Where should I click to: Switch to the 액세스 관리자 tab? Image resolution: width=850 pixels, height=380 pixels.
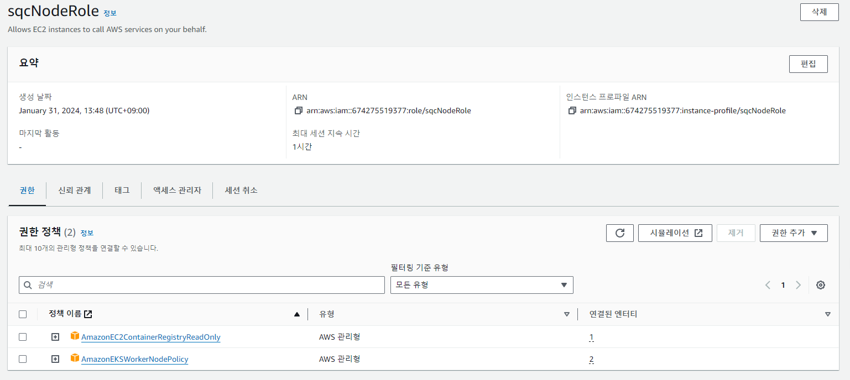[177, 191]
